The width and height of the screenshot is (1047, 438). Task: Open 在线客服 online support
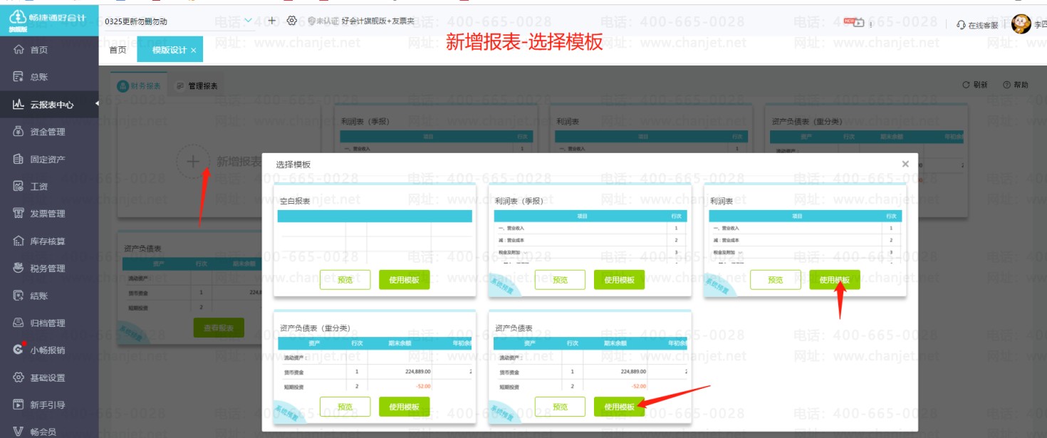(x=977, y=25)
